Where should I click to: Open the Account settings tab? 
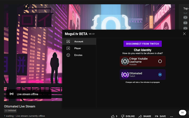[x=79, y=42]
